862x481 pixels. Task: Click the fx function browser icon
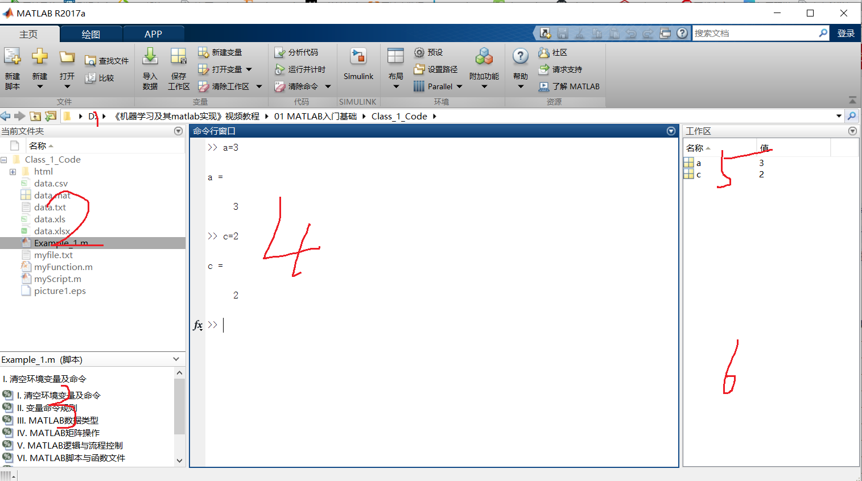(197, 325)
